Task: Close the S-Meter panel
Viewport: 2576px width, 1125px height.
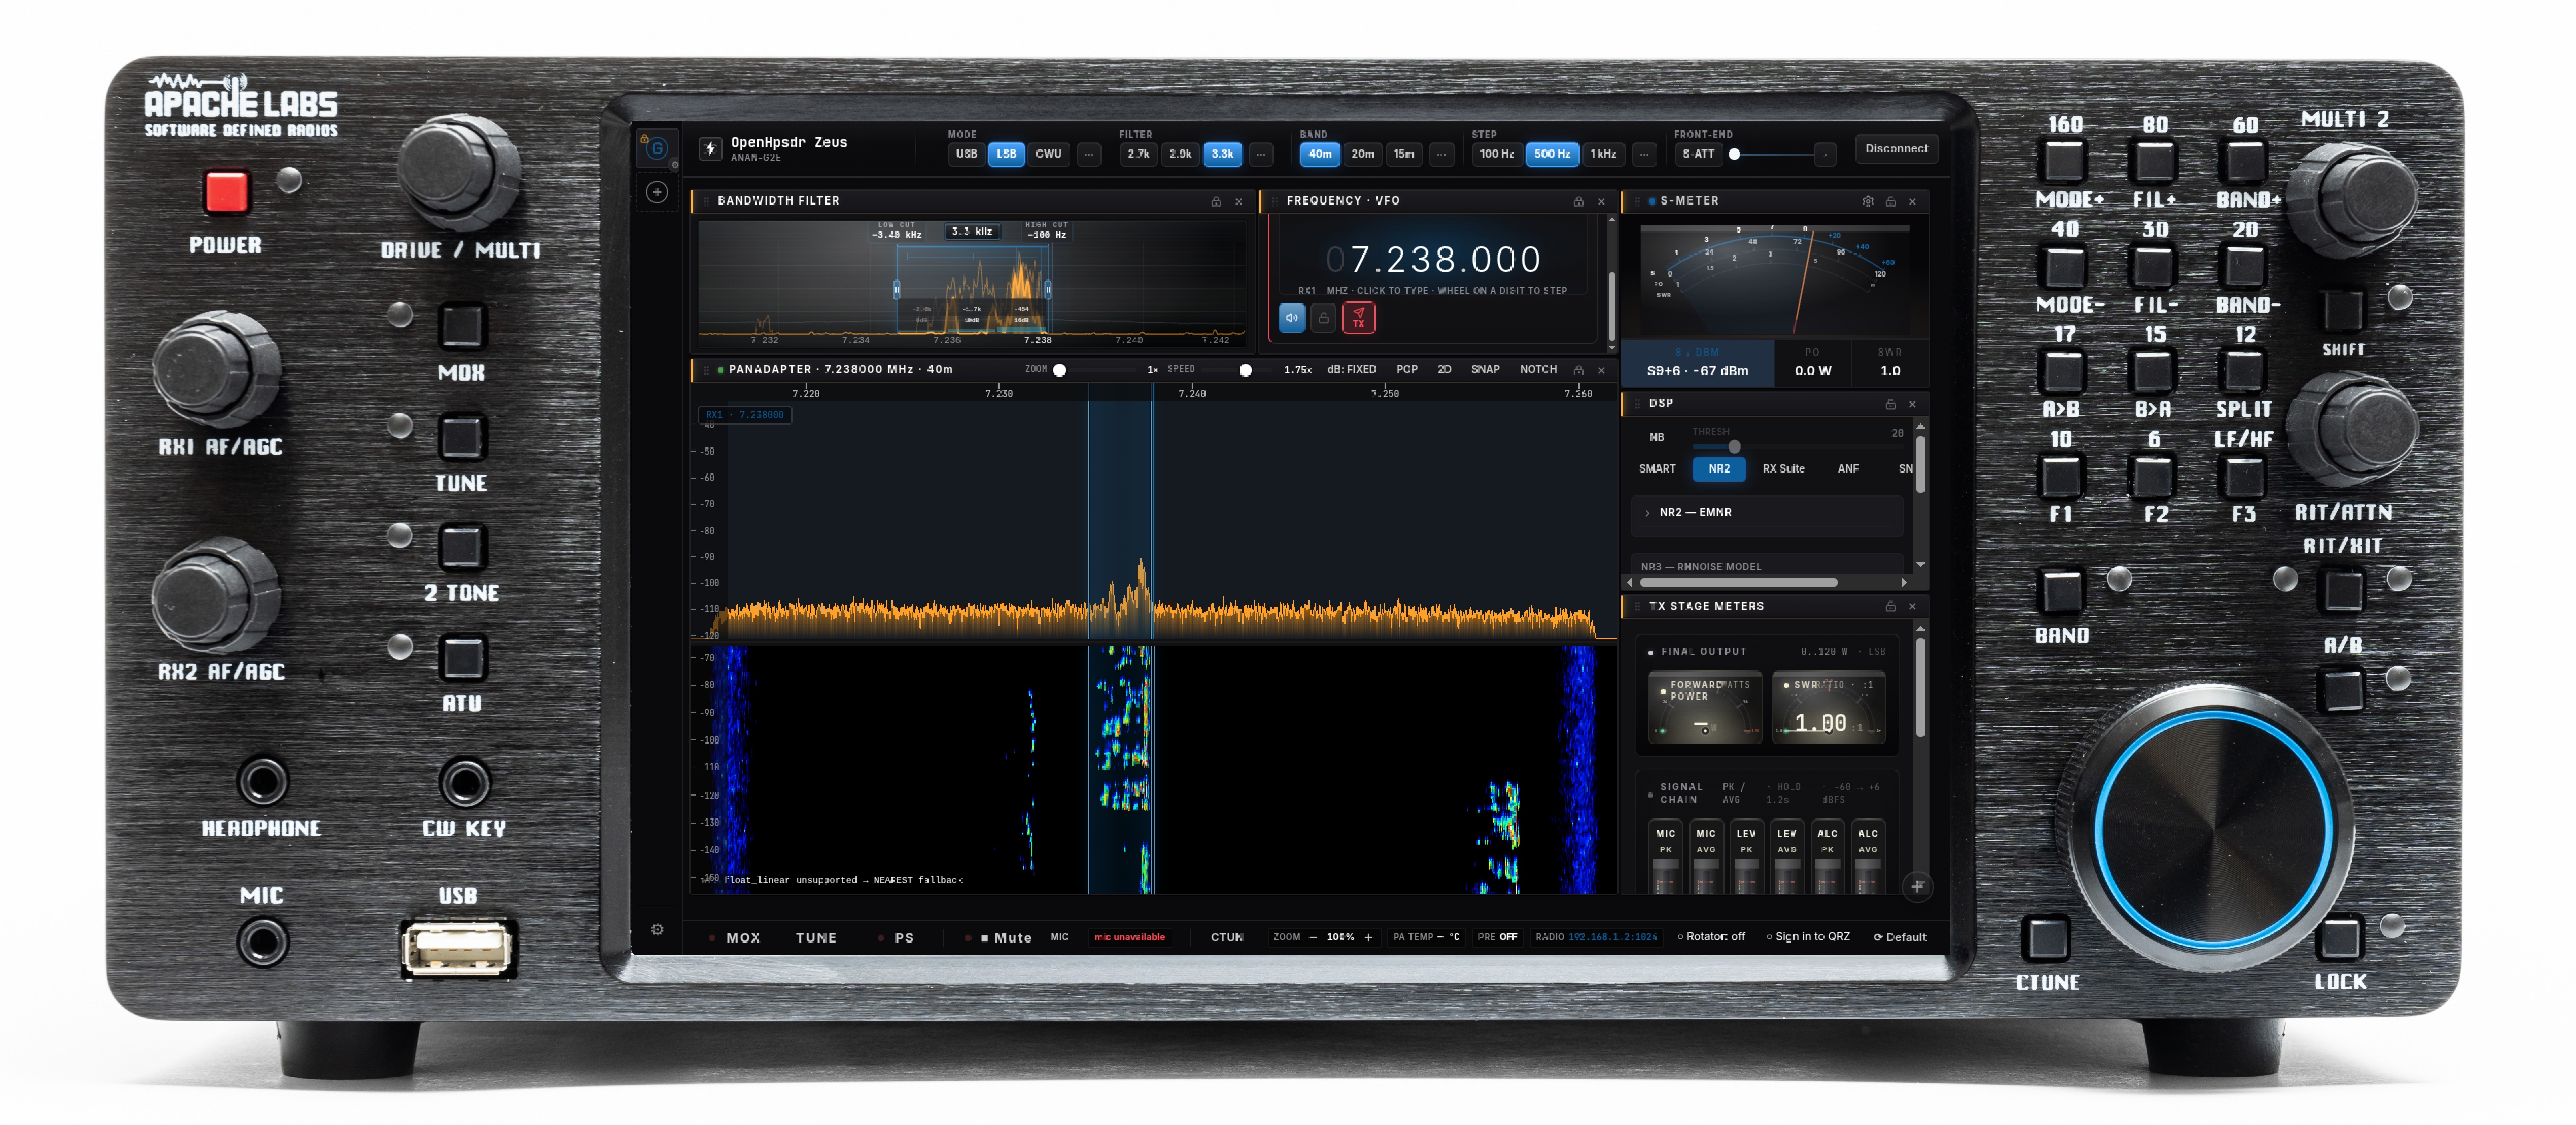Action: click(x=1912, y=202)
